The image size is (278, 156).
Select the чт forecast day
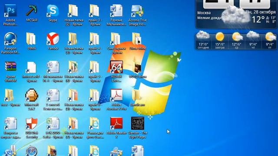(x=253, y=40)
